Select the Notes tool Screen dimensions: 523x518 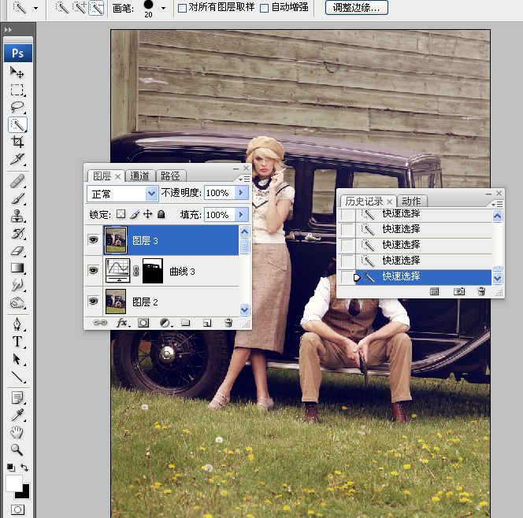pyautogui.click(x=17, y=398)
